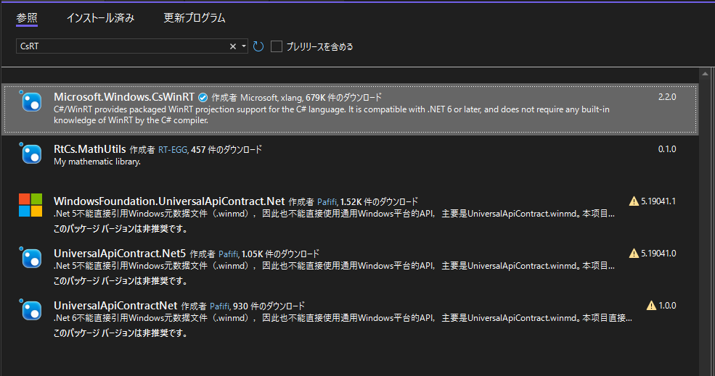Click version 5.19041.0 text

[x=658, y=253]
